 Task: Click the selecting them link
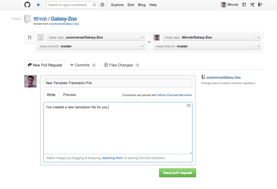112,158
